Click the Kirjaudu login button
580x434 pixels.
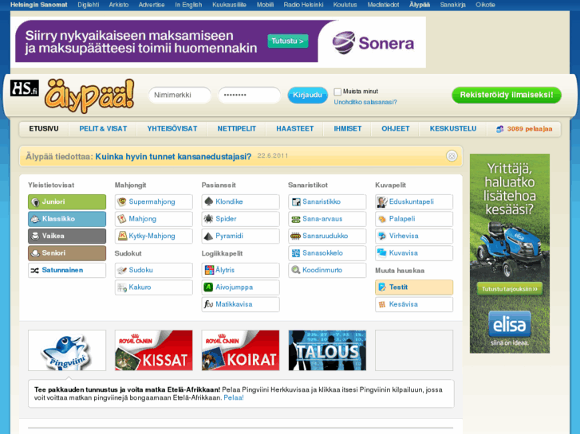tap(307, 95)
